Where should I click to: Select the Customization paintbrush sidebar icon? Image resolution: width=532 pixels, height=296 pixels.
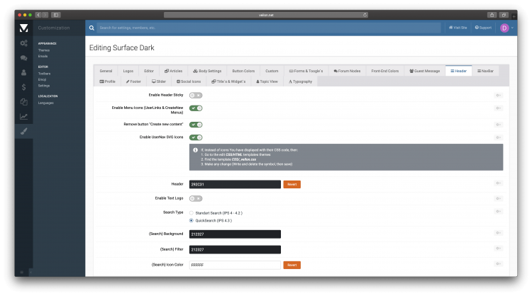point(23,131)
